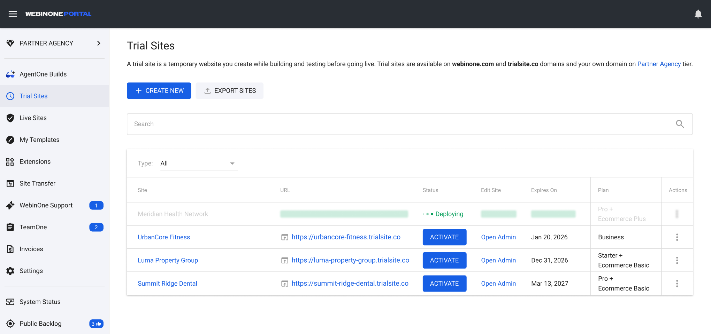Open Admin for Luma Property Group

coord(498,260)
